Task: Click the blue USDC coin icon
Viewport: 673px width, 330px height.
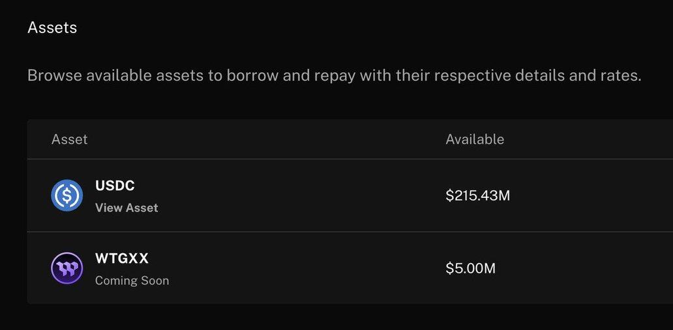Action: coord(67,195)
